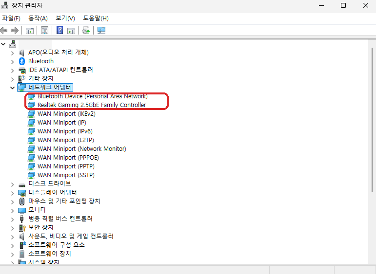376x274 pixels.
Task: Expand 범용 직렬 버스 컨트롤러 category
Action: coord(13,219)
